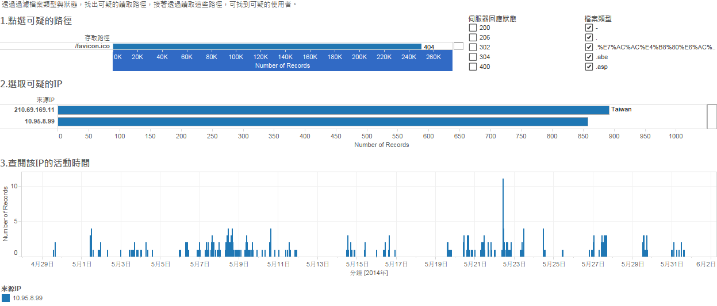Click the 4月29日 date label
717x306 pixels.
(x=43, y=264)
